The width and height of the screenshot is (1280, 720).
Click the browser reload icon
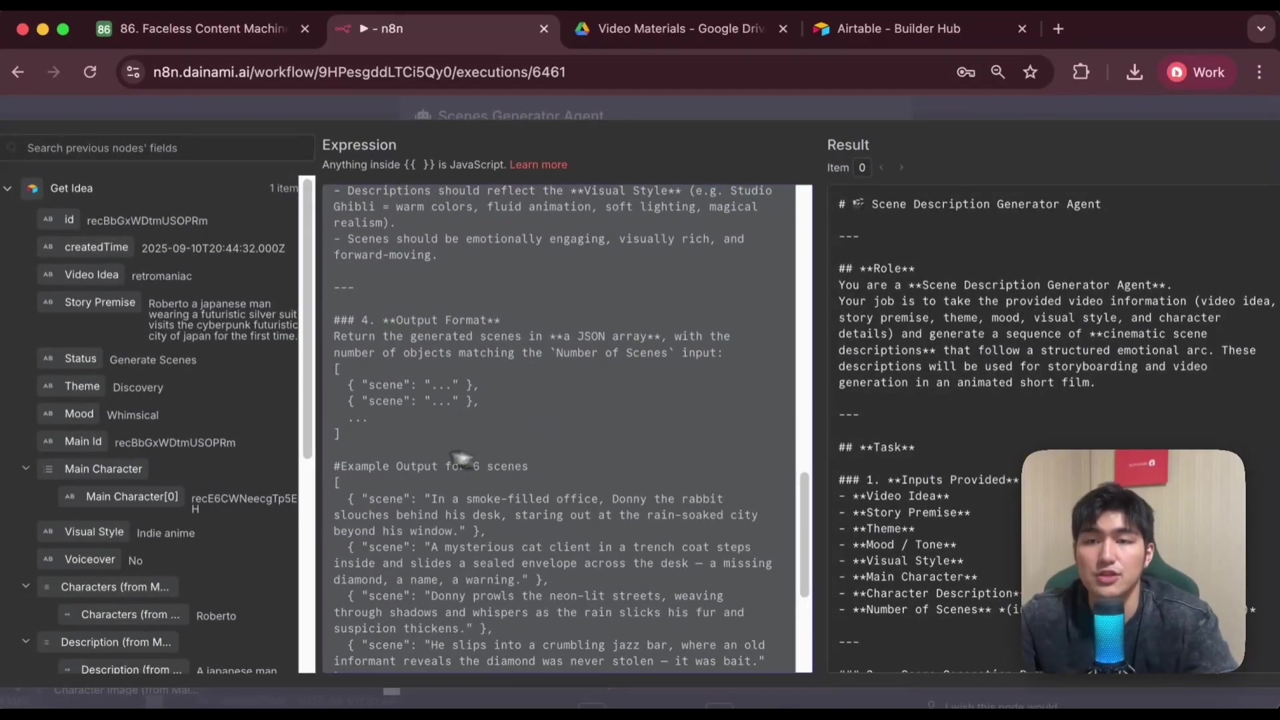90,72
